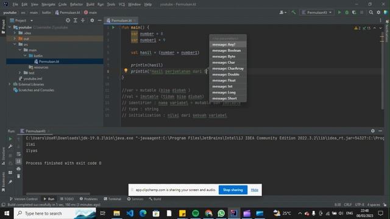
Task: Open the Problems tool tab
Action: pyautogui.click(x=88, y=199)
